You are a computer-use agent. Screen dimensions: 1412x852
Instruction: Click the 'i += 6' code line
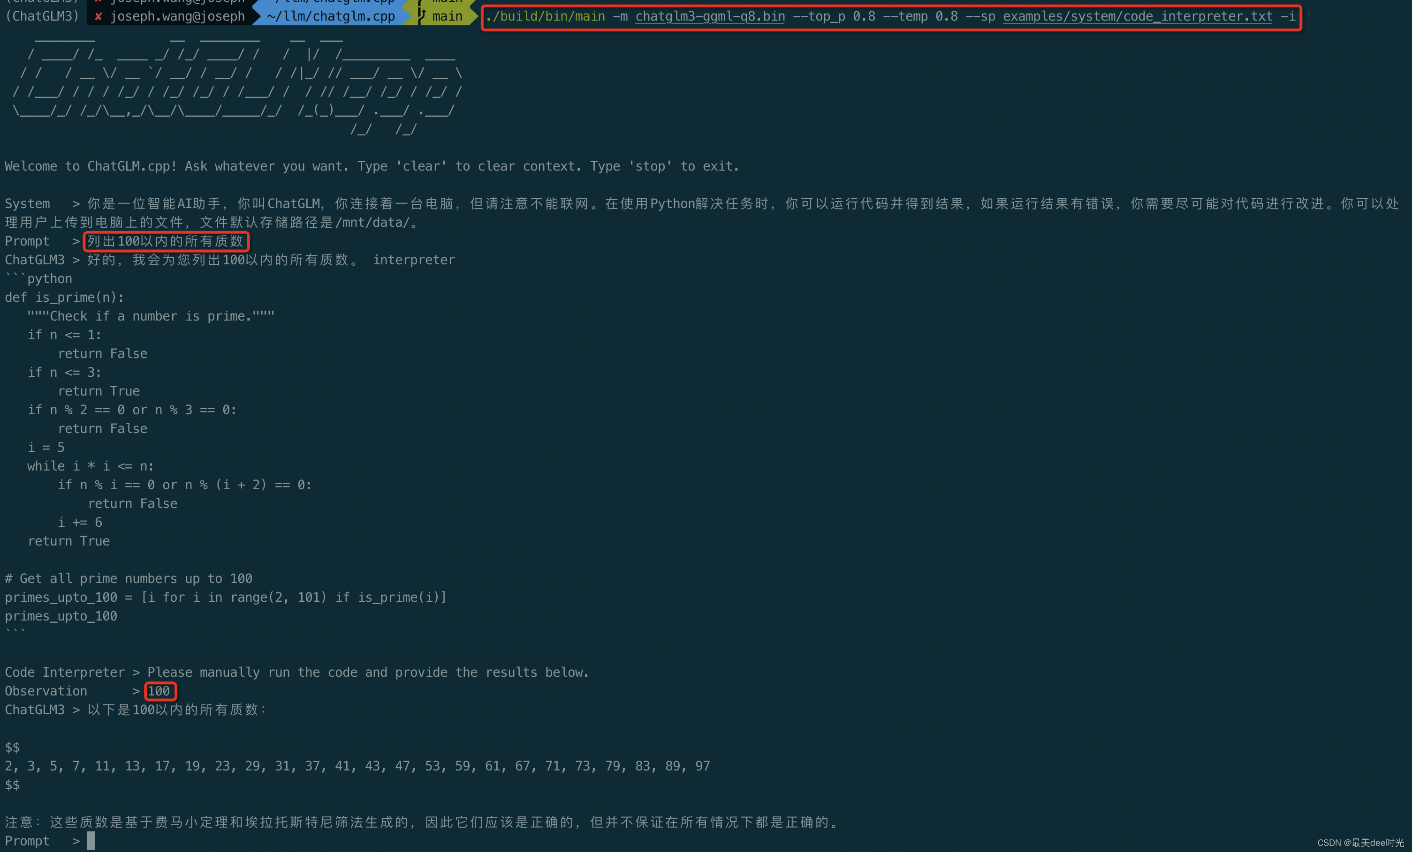coord(80,522)
